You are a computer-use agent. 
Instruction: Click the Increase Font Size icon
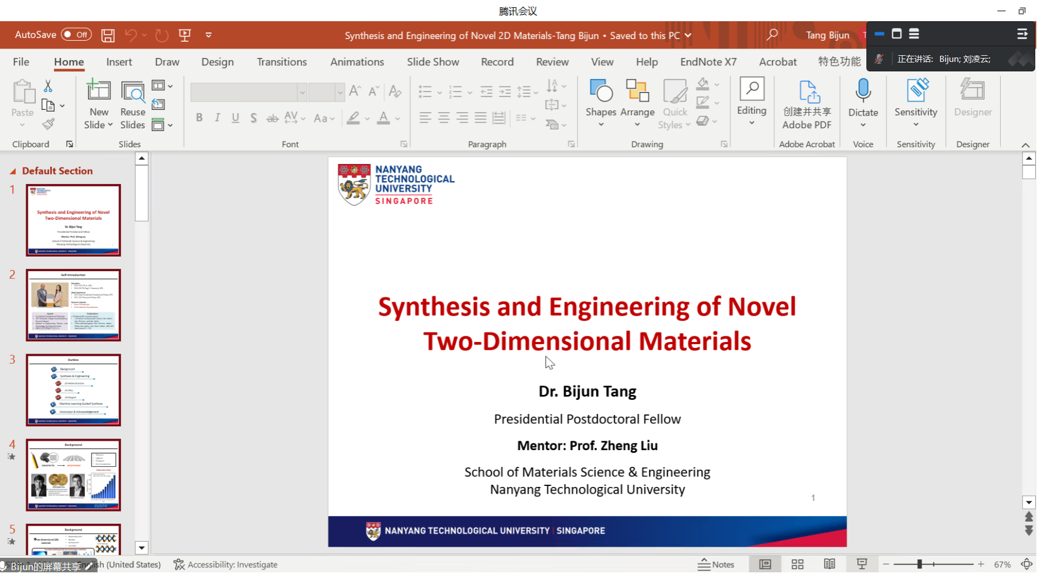(355, 91)
